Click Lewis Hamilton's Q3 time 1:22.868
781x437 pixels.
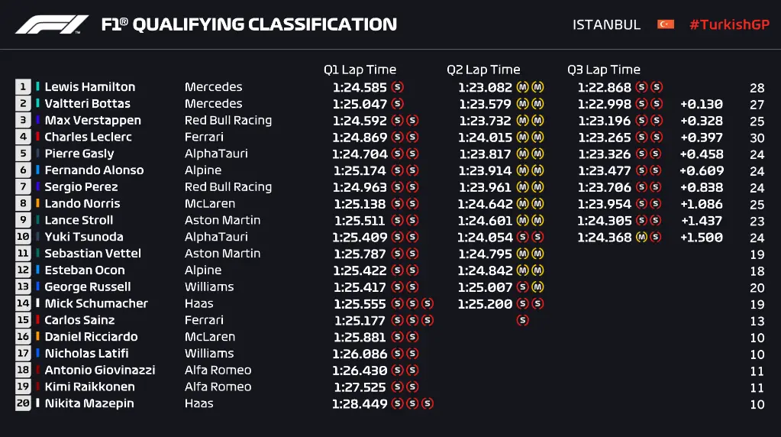(x=604, y=87)
